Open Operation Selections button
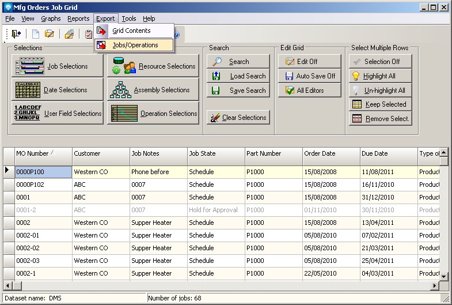The image size is (452, 305). 153,114
